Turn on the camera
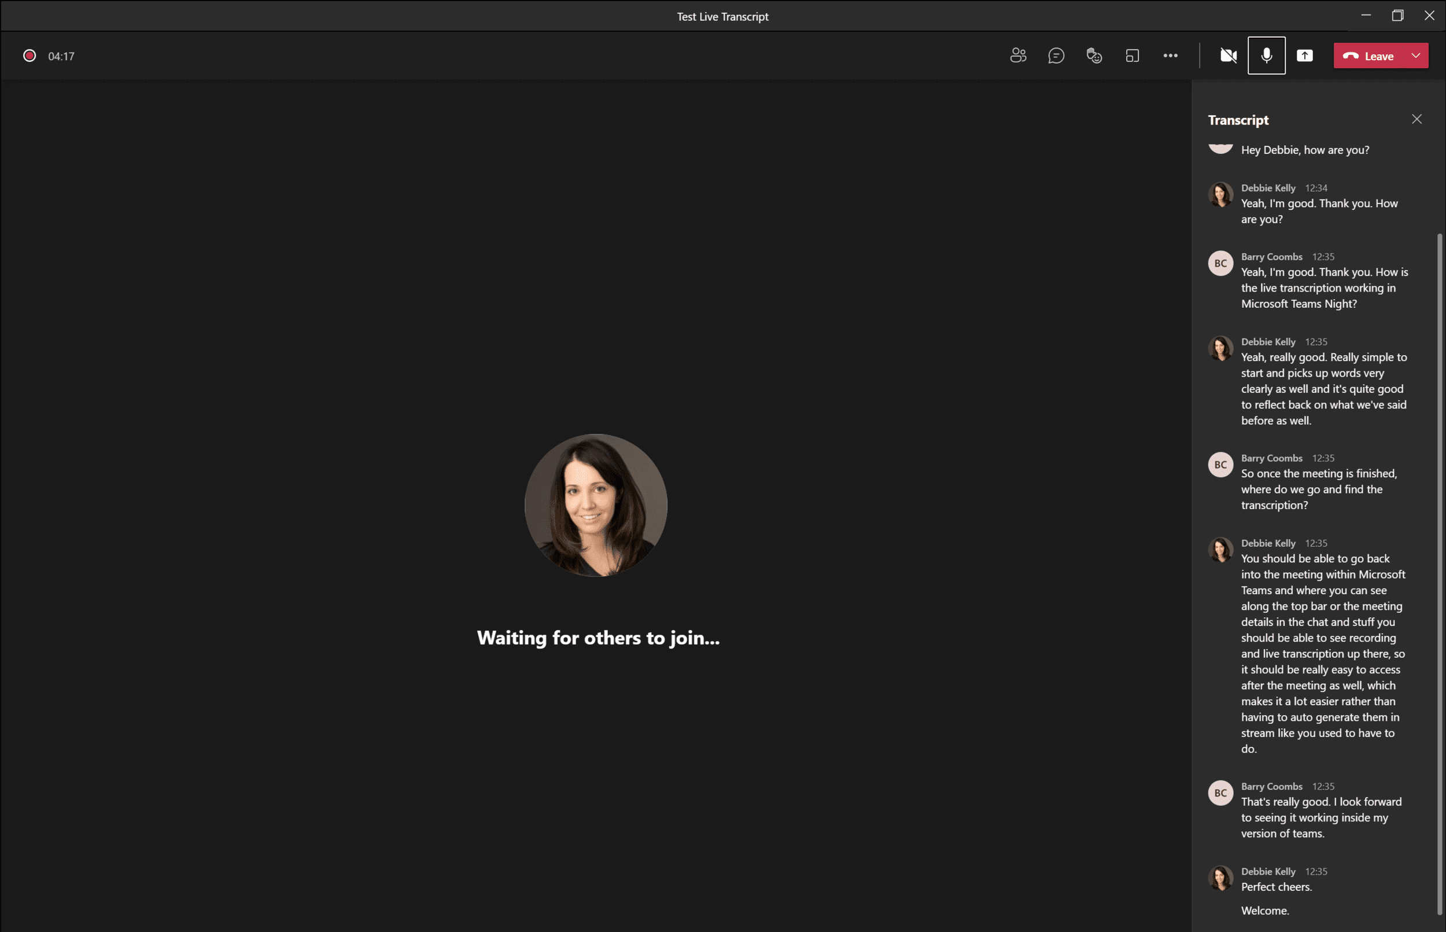1446x932 pixels. click(x=1228, y=55)
